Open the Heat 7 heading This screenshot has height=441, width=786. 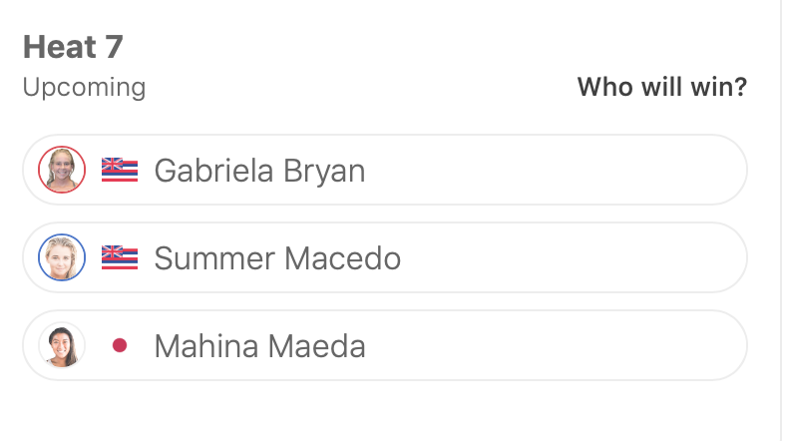[73, 47]
